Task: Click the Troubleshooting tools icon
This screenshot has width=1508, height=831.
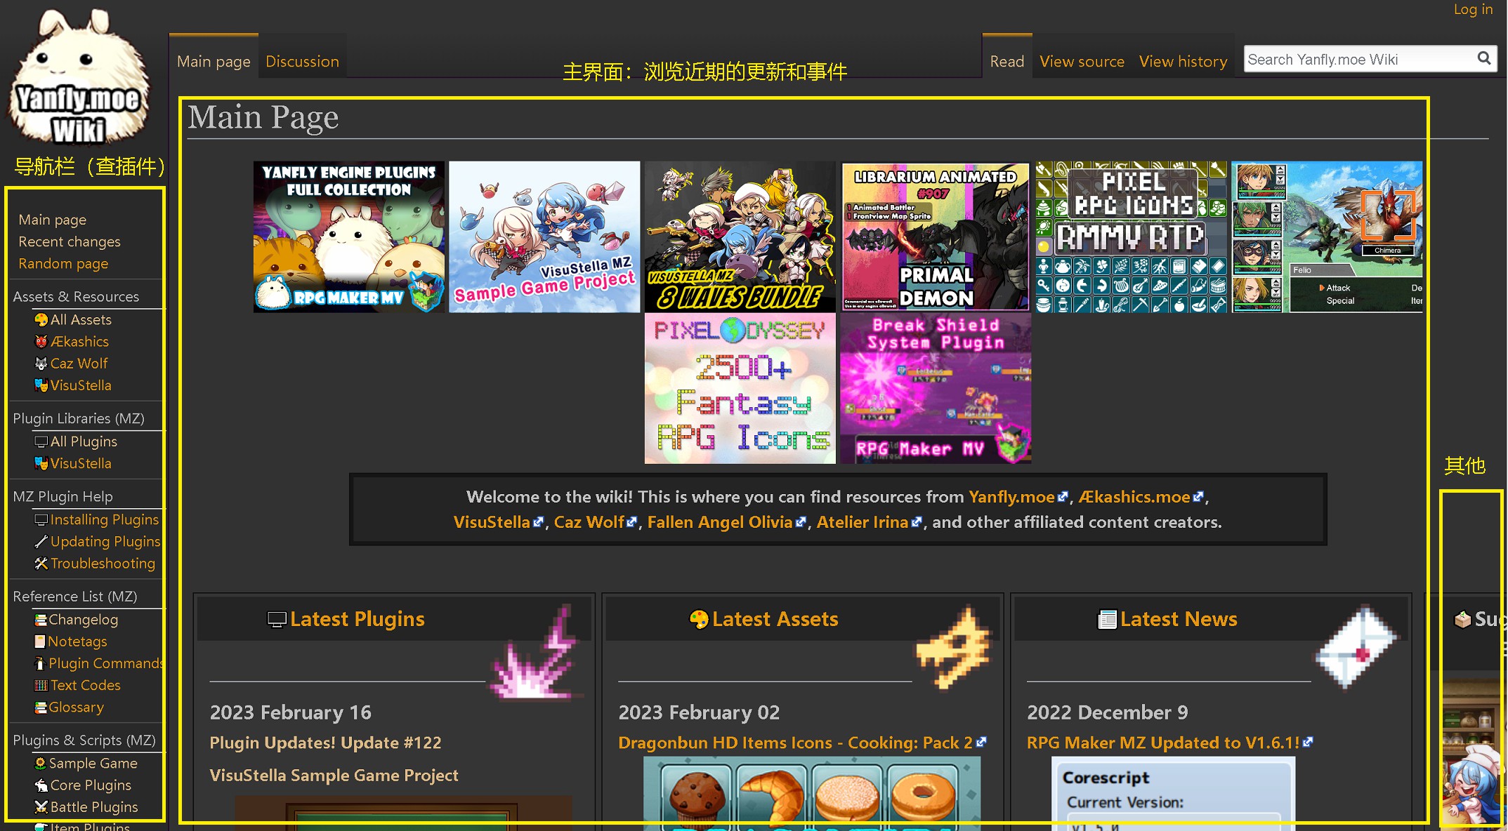Action: coord(41,563)
